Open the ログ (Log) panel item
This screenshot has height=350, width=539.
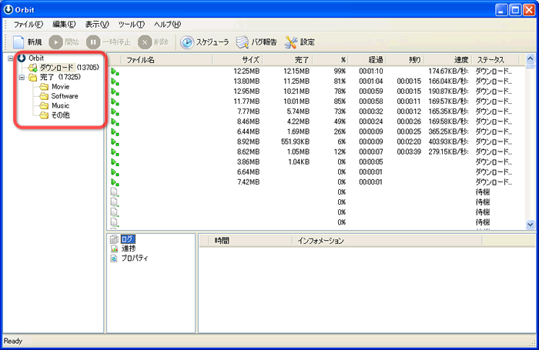click(128, 239)
